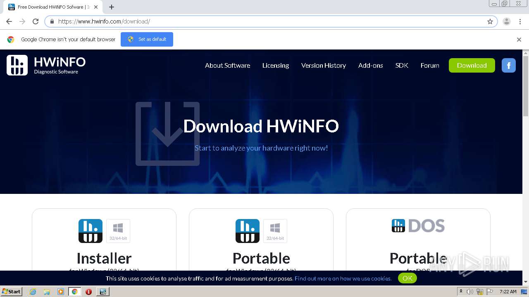Click the Portable heading for Windows
This screenshot has width=529, height=297.
coord(261,258)
